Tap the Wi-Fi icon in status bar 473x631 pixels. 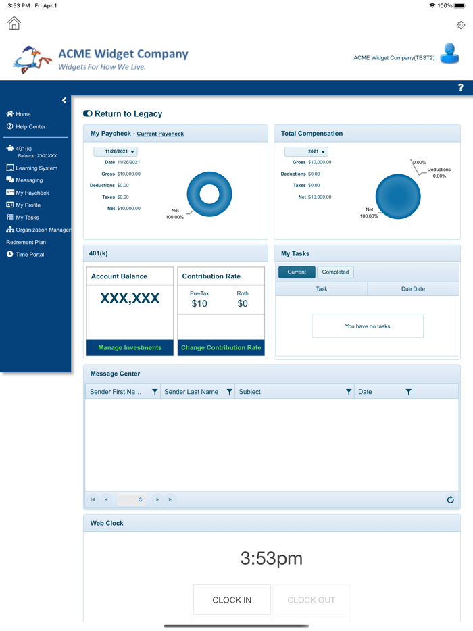(x=432, y=5)
